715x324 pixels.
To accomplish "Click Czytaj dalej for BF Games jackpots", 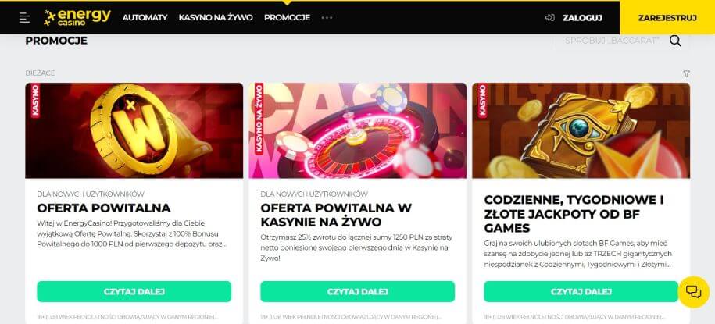I will (581, 292).
